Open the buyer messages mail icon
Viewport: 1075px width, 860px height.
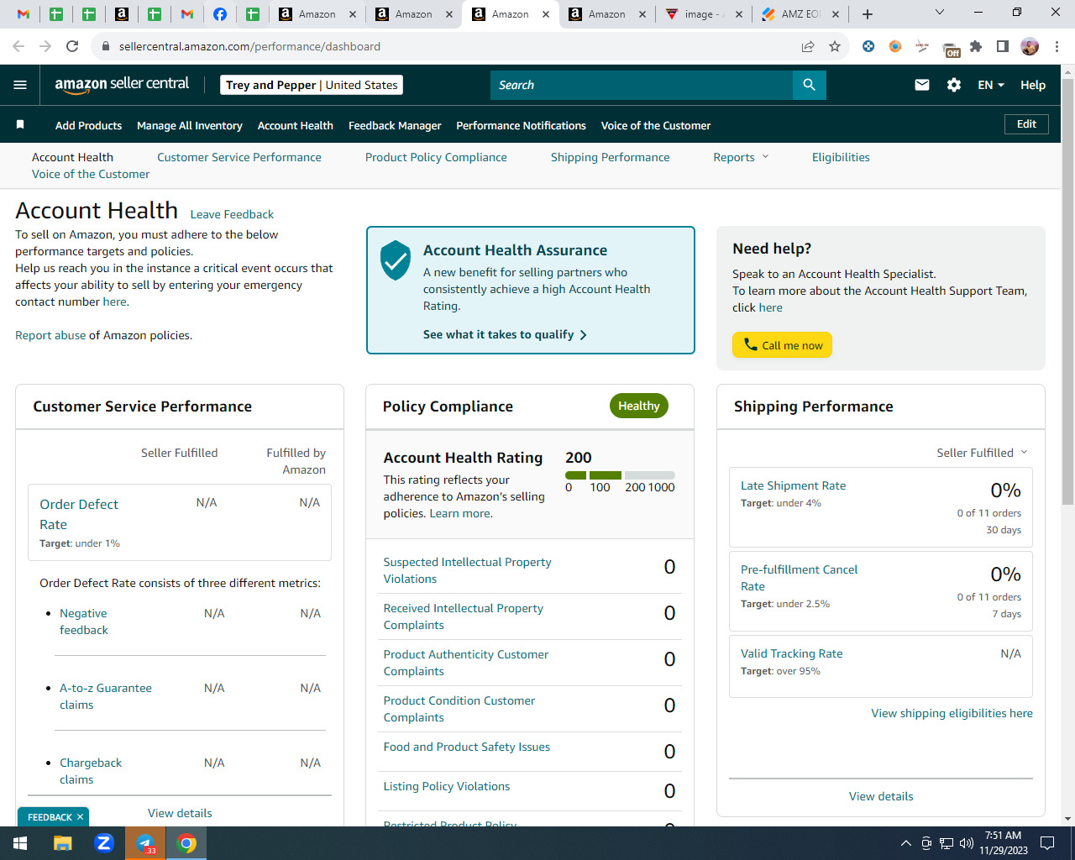coord(922,85)
